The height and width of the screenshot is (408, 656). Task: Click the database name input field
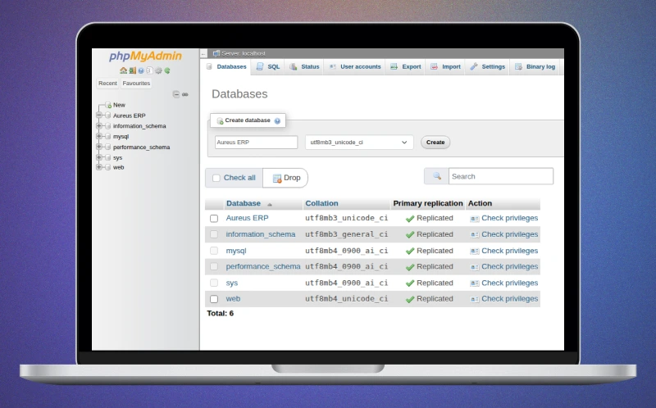tap(256, 142)
